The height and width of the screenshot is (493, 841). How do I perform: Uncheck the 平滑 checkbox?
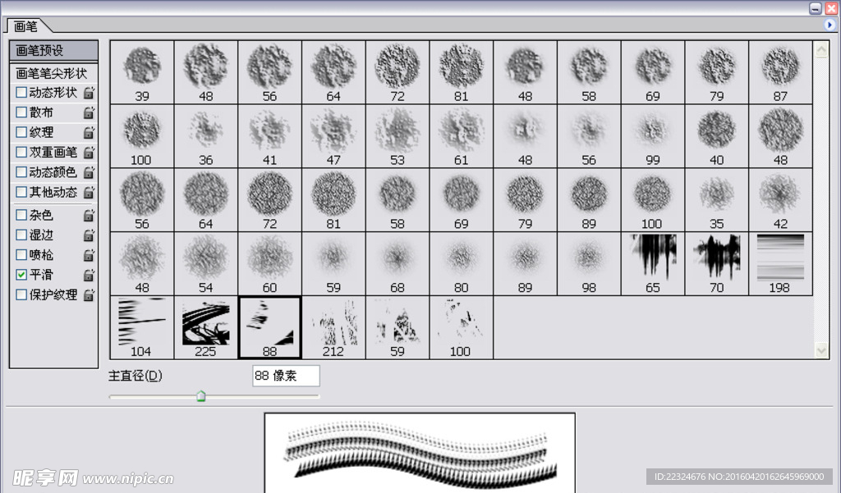point(21,275)
